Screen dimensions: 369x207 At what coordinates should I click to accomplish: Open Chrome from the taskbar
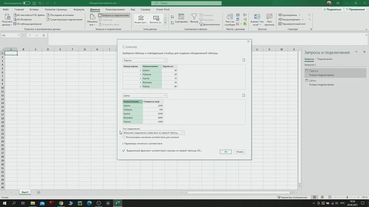[61, 203]
